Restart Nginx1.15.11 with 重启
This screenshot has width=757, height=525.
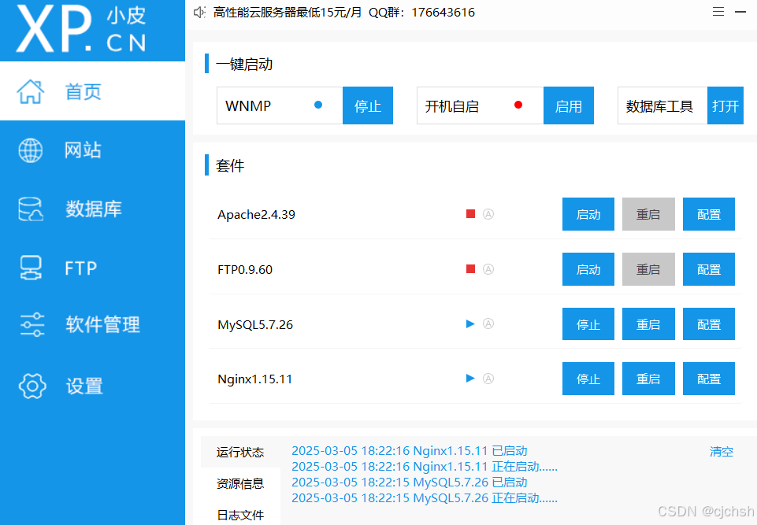tap(648, 379)
